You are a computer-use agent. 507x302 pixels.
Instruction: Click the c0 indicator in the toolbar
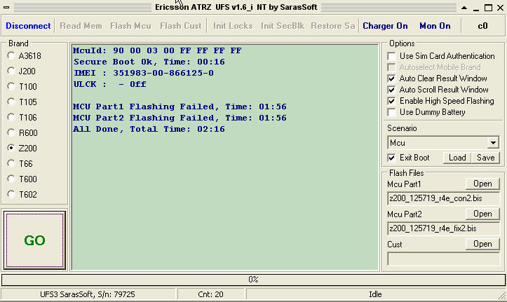[482, 26]
